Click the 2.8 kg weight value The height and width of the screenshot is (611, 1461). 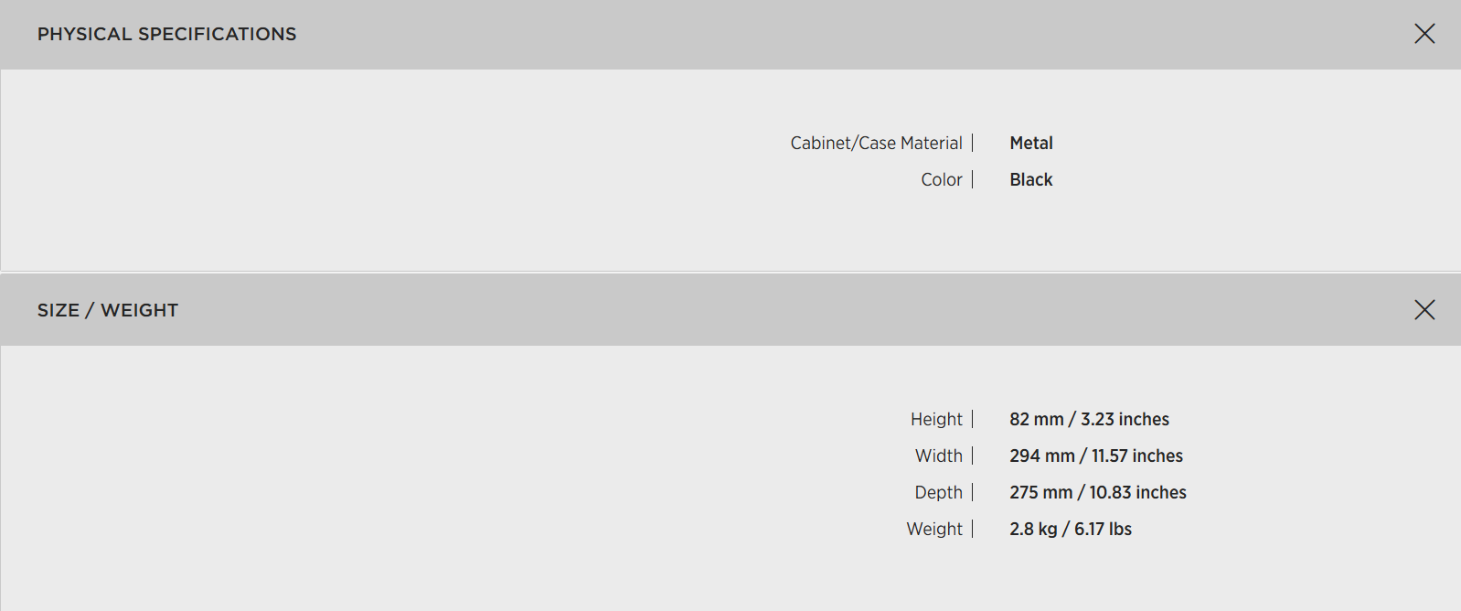click(1033, 530)
